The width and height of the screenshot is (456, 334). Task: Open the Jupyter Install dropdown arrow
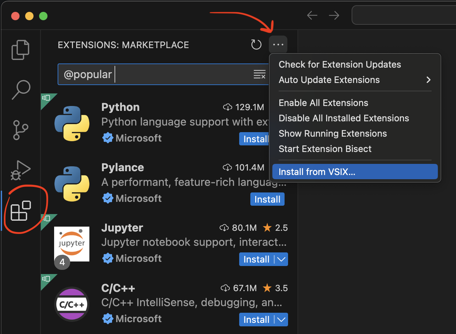[281, 259]
